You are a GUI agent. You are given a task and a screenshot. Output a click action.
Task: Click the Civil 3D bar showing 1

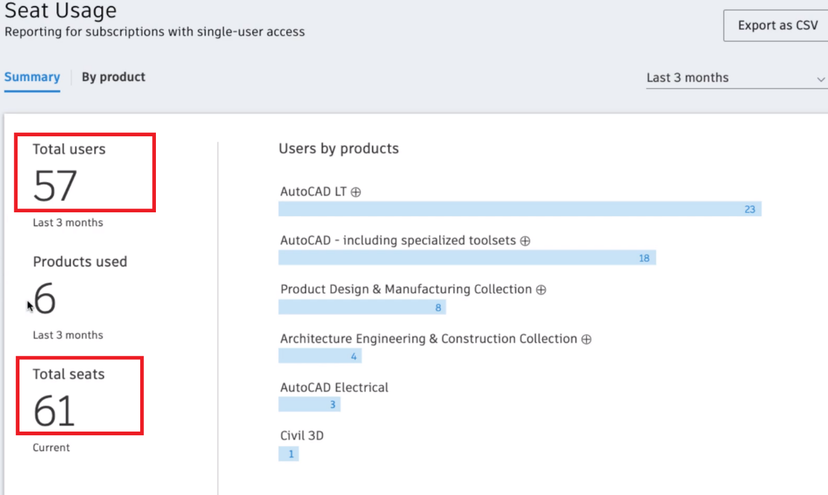click(x=289, y=454)
